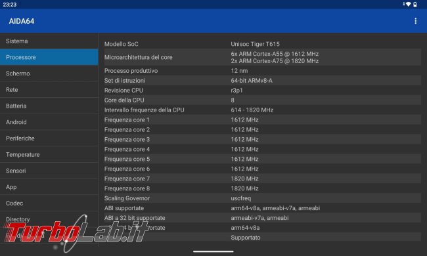Select the Frequenza core 4 row
Viewport: 427px width, 256px height.
263,149
